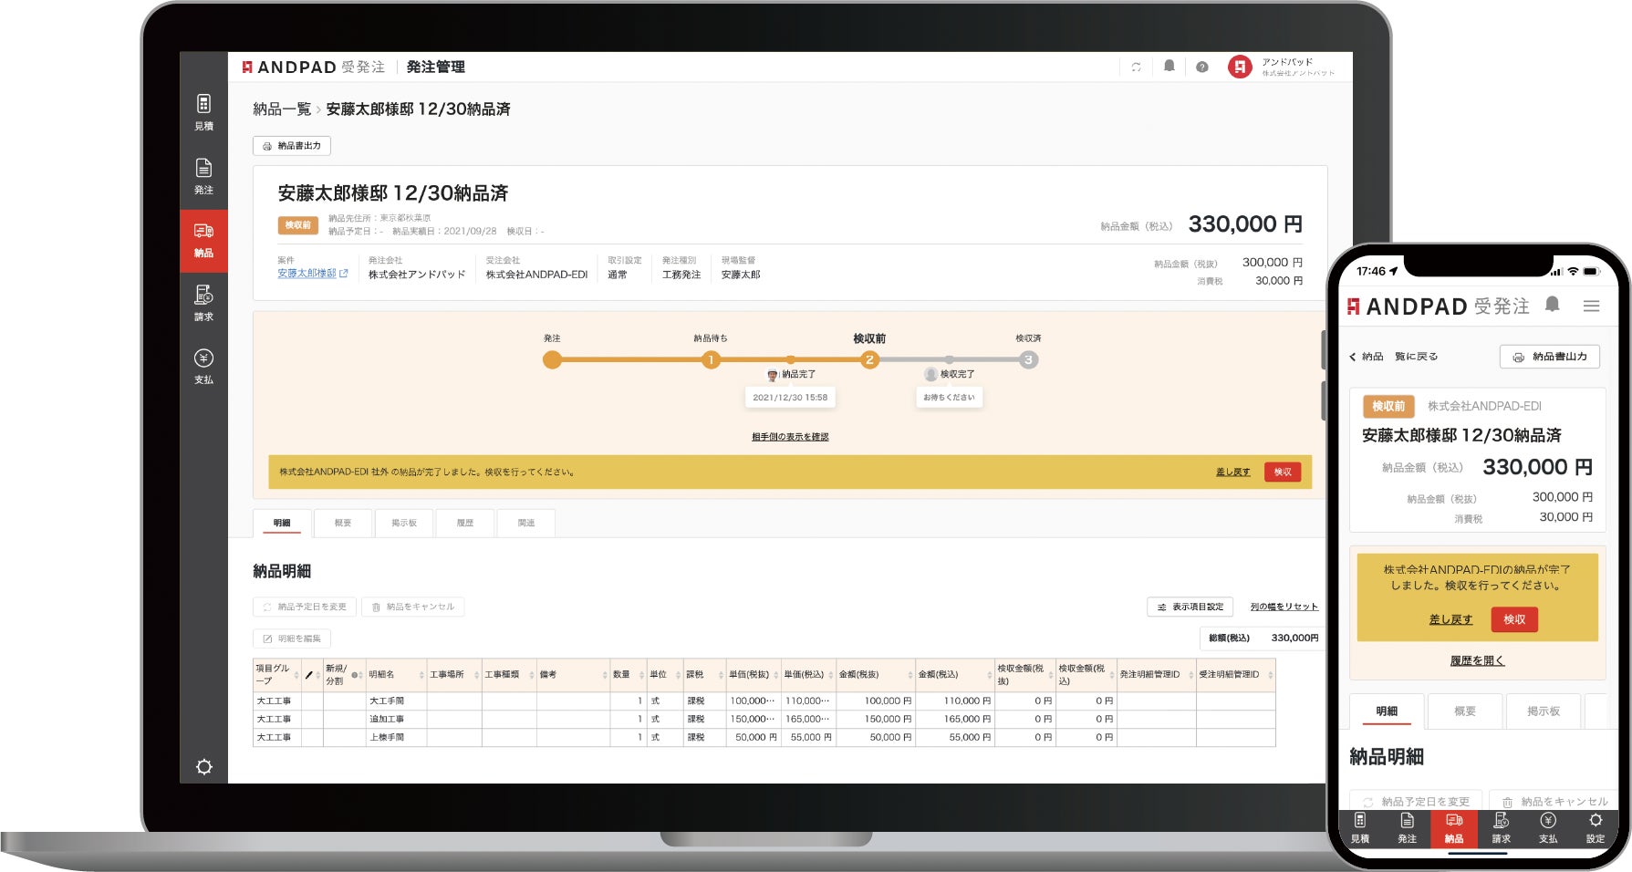Sort table by 金額(税込) column header
The height and width of the screenshot is (872, 1632).
(954, 675)
